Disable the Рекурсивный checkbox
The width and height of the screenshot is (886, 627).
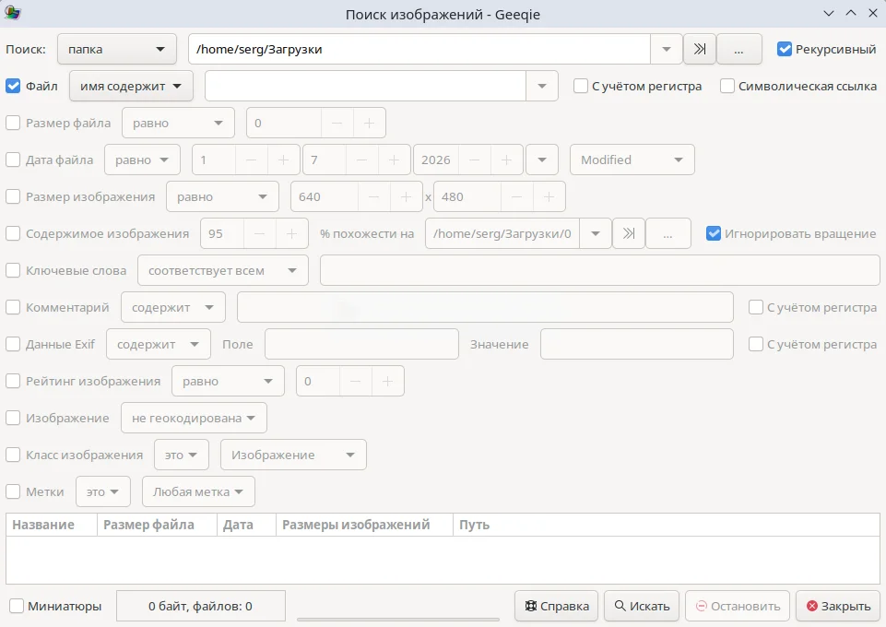point(785,49)
